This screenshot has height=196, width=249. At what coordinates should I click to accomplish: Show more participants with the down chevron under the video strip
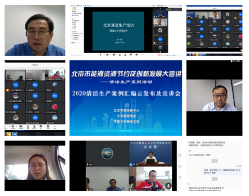[160, 52]
